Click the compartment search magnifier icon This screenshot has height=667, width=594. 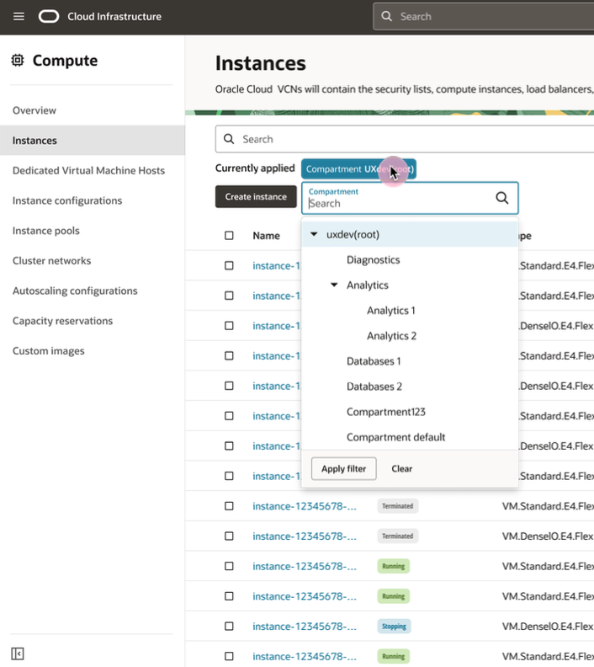[501, 198]
